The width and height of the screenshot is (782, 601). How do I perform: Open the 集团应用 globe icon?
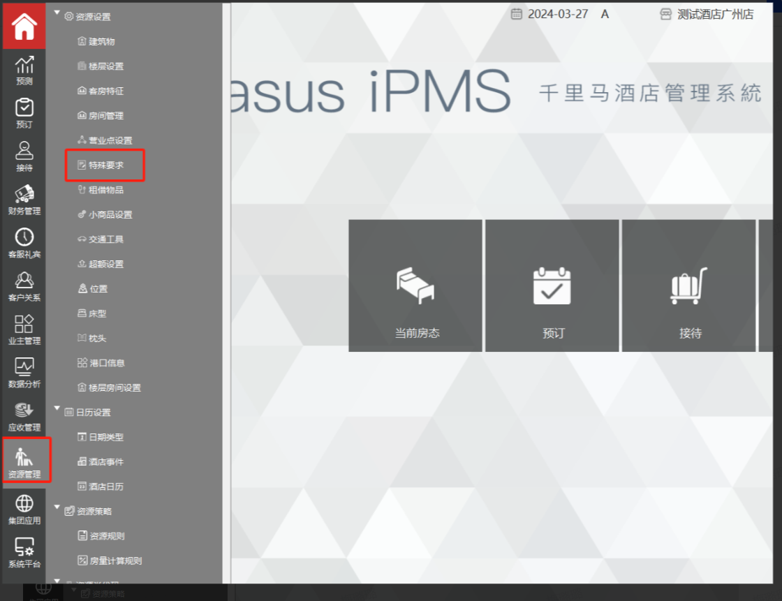pos(24,510)
